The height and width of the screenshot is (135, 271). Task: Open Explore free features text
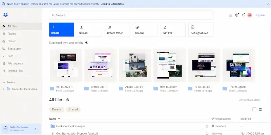19,127
